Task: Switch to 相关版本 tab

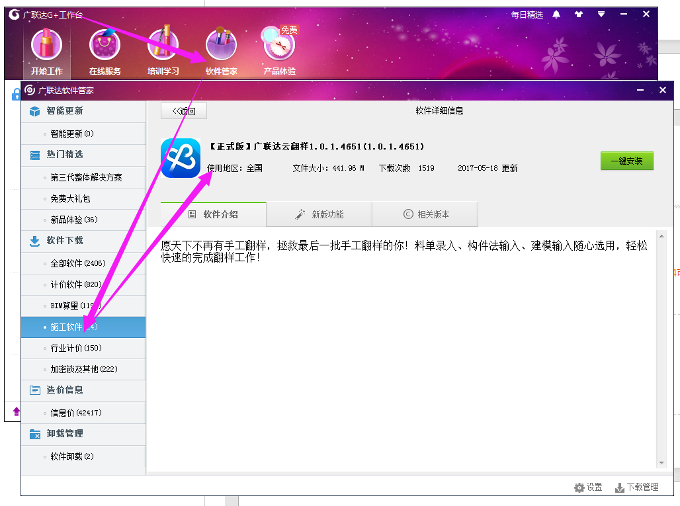Action: point(425,214)
